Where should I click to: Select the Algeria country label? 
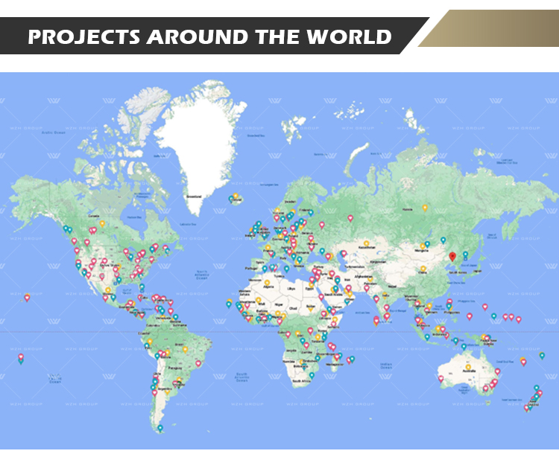(268, 287)
